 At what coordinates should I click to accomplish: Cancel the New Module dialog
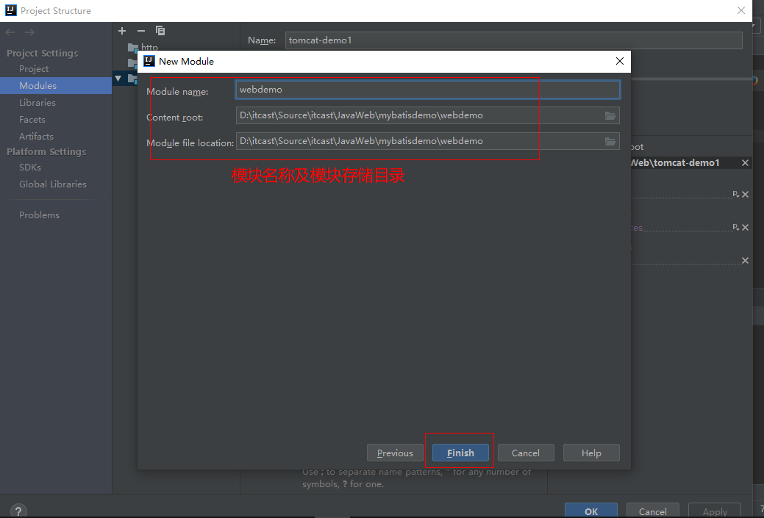point(525,453)
